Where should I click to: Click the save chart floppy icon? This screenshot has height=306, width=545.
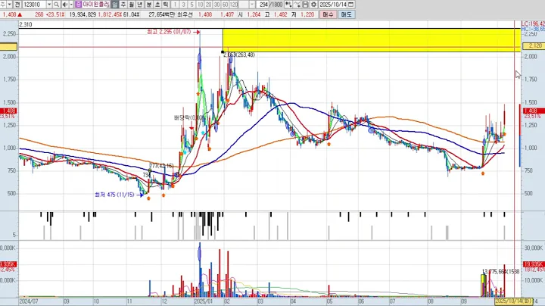coord(305,5)
